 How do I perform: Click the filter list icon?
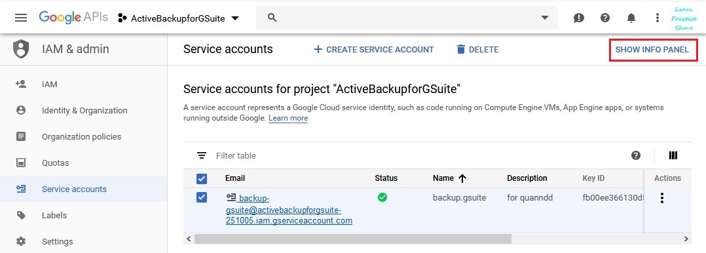(202, 155)
